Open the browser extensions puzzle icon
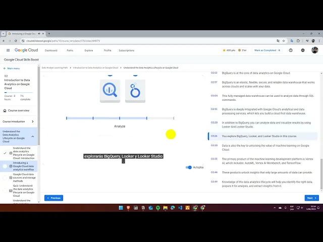The height and width of the screenshot is (242, 323). [x=298, y=41]
